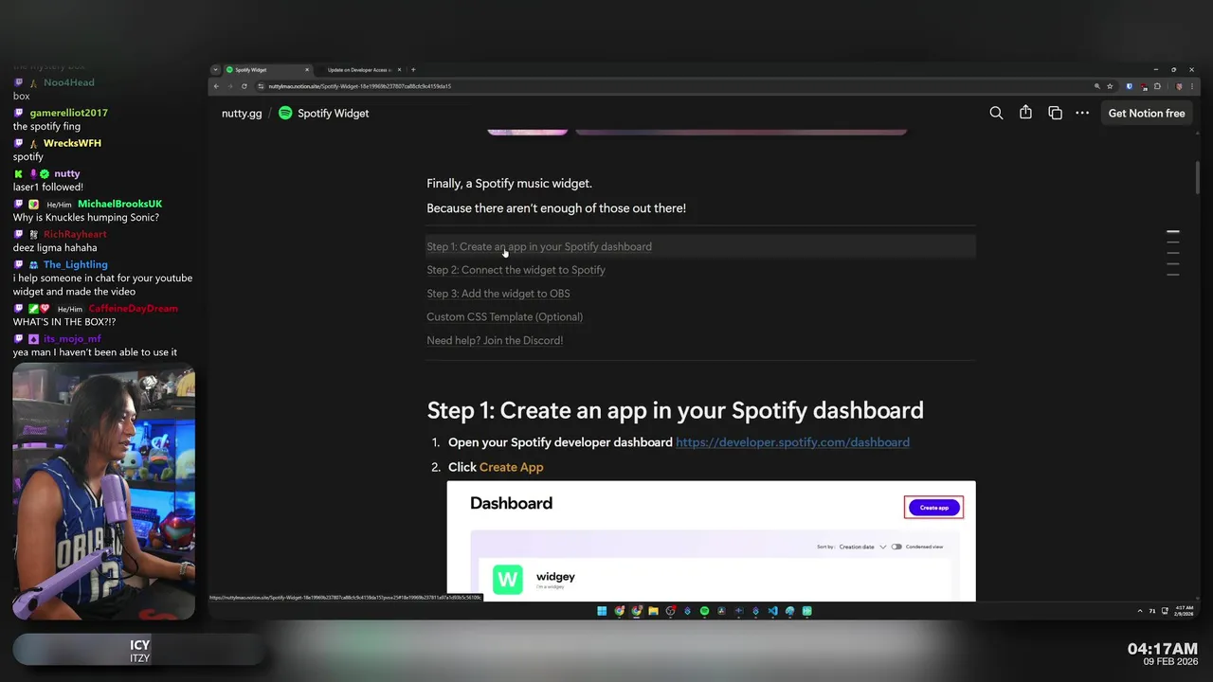Click the zoom magnifier icon in address bar
Image resolution: width=1213 pixels, height=682 pixels.
[1097, 86]
